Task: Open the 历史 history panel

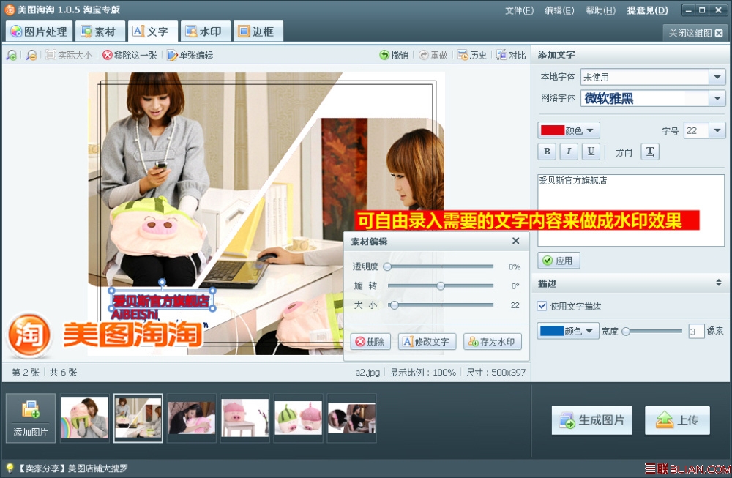Action: point(472,55)
